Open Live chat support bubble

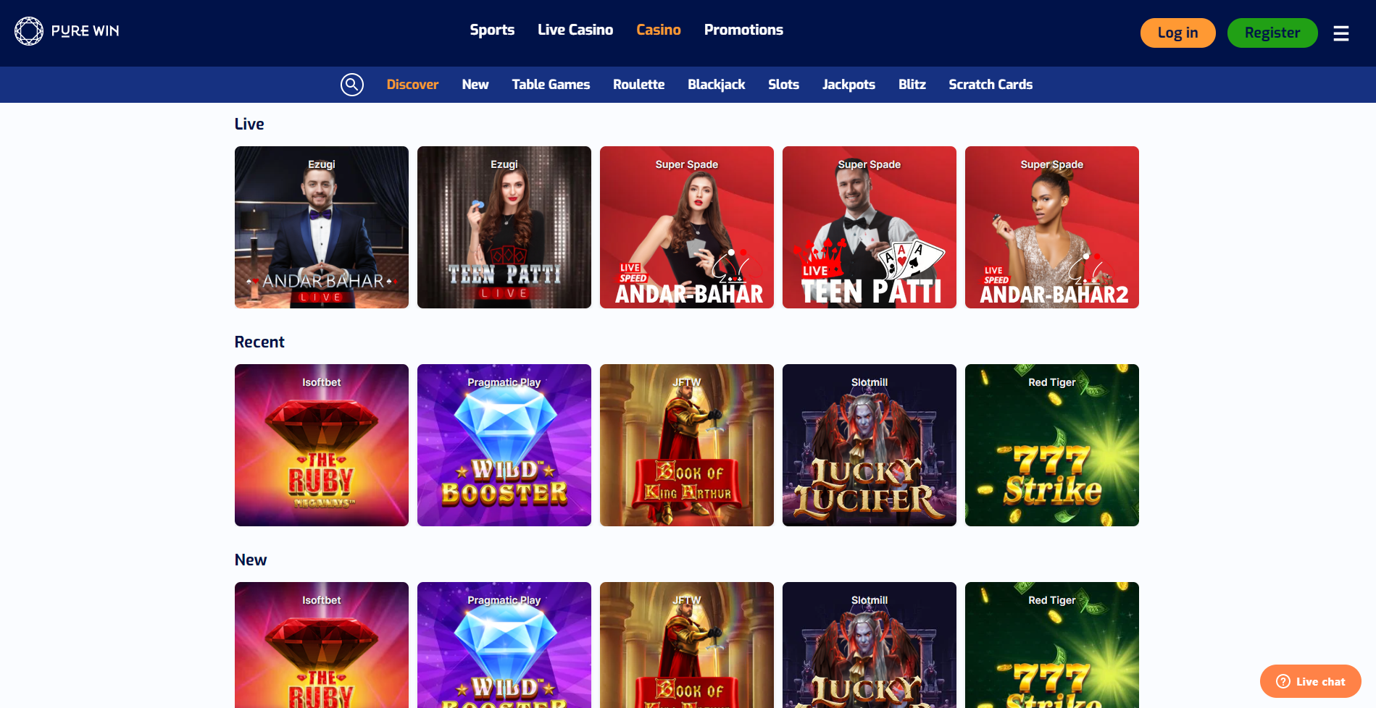tap(1310, 681)
